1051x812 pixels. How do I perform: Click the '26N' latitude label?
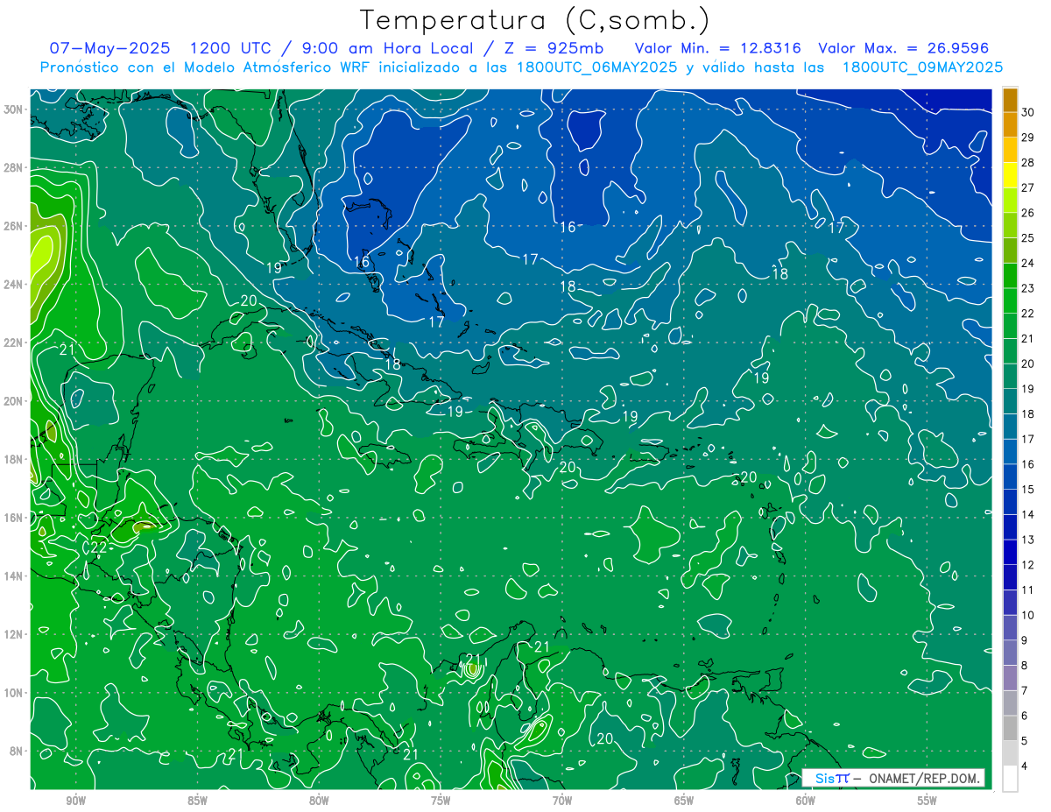pyautogui.click(x=14, y=226)
